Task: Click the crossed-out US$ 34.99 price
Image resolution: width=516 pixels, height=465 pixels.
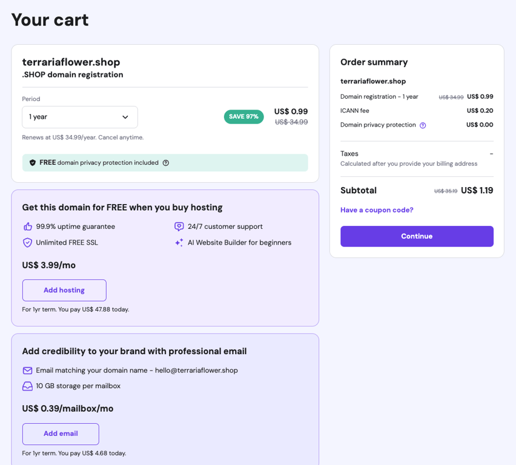Action: coord(291,122)
